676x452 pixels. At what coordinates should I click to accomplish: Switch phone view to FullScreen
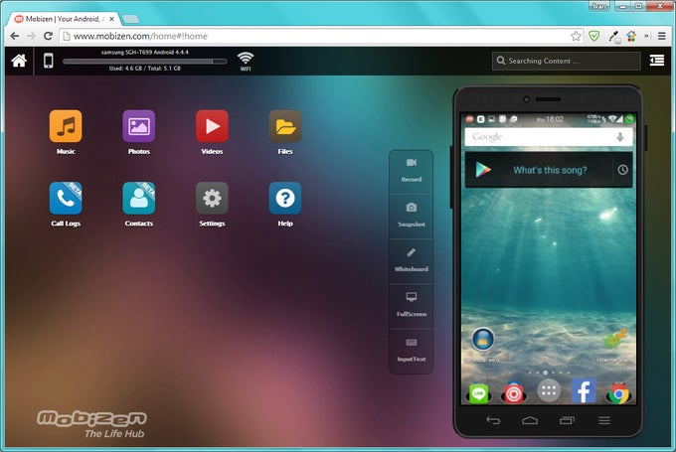412,305
